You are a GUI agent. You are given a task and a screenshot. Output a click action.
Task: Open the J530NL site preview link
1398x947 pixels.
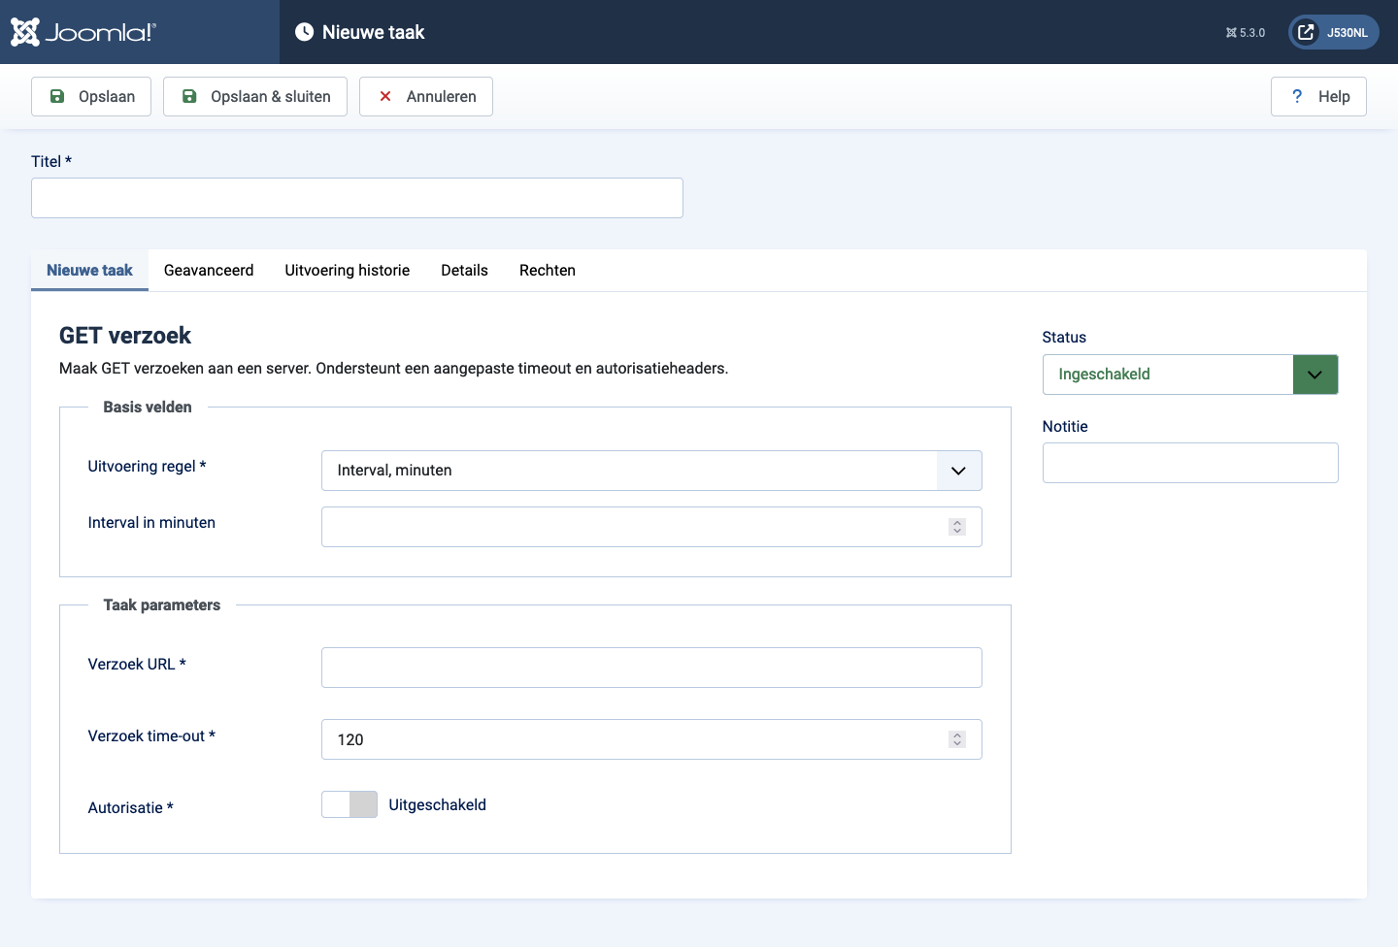[1333, 32]
